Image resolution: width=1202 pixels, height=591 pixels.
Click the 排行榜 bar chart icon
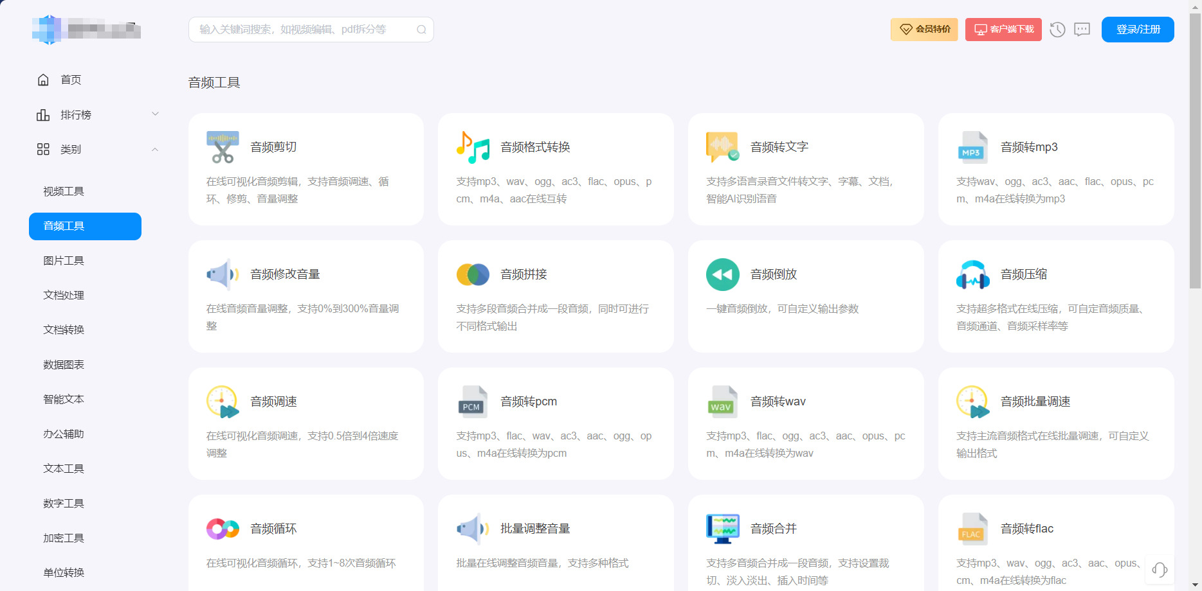tap(43, 114)
